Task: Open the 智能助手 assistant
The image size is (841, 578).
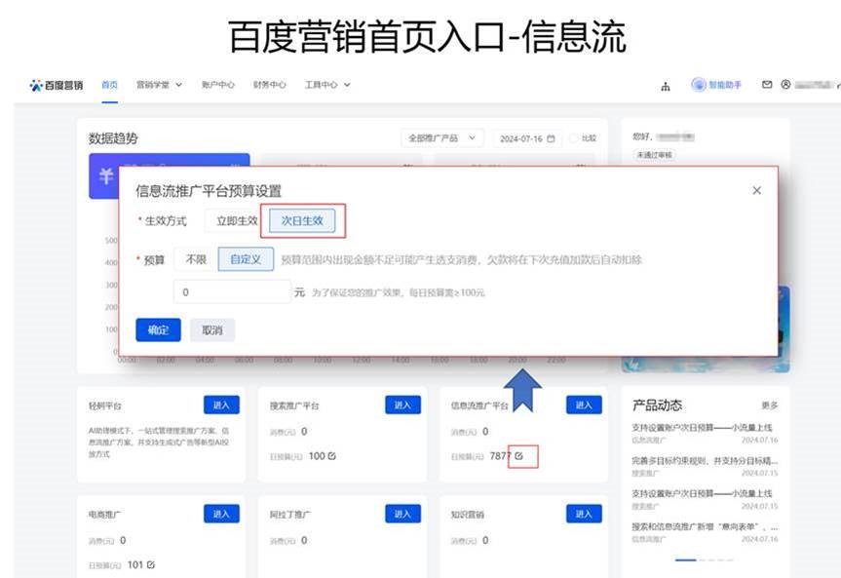Action: pyautogui.click(x=716, y=85)
